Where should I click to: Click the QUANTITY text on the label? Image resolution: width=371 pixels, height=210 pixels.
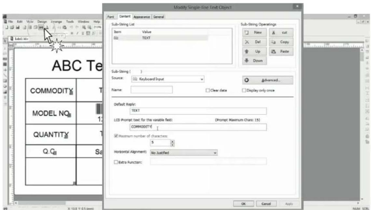click(51, 134)
